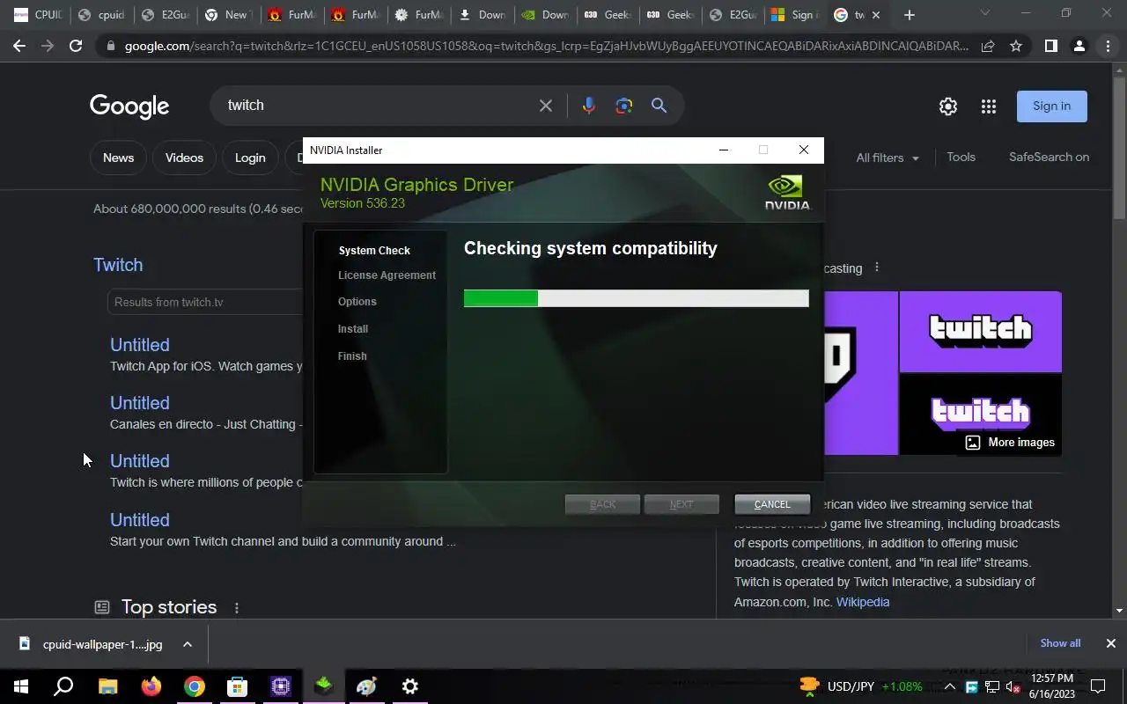1127x704 pixels.
Task: Select the Videos search filter
Action: click(184, 158)
